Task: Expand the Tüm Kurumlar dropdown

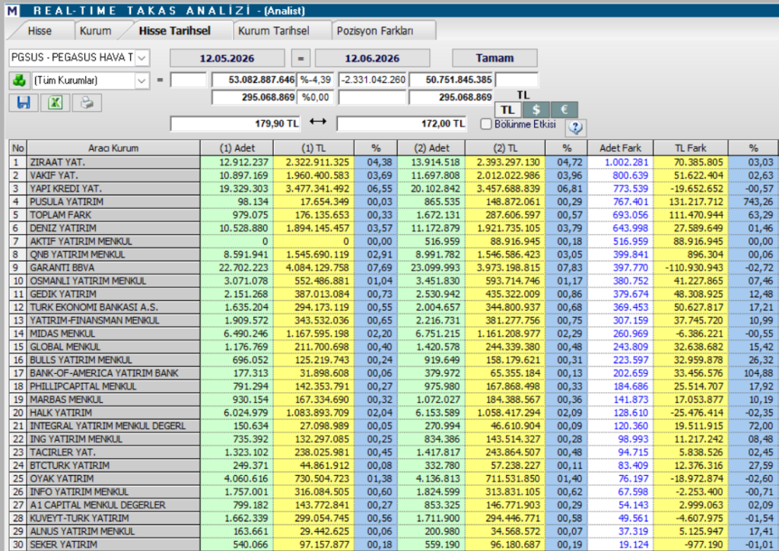Action: click(141, 81)
